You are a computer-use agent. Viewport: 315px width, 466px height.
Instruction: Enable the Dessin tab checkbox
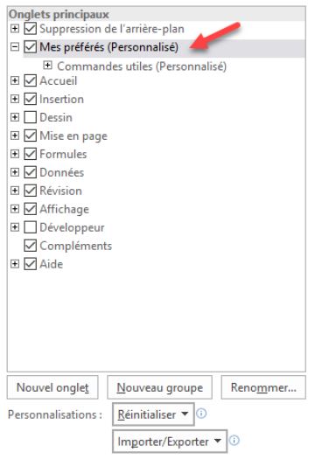click(30, 117)
